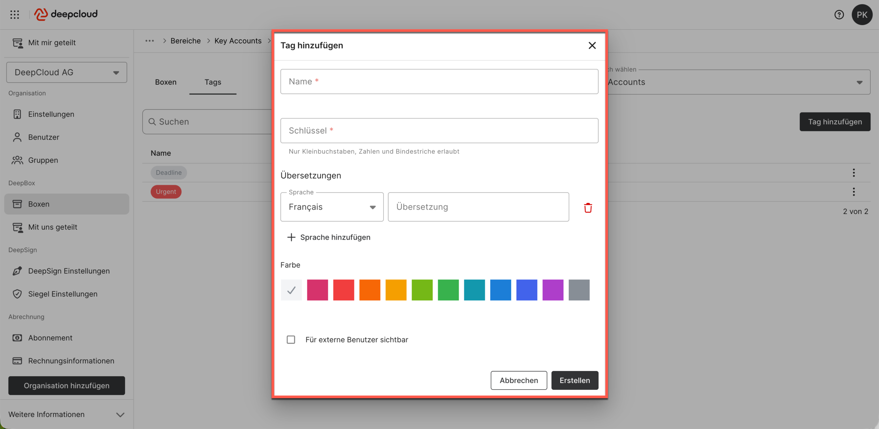The image size is (879, 429).
Task: Click the Abbrechen button
Action: (x=518, y=380)
